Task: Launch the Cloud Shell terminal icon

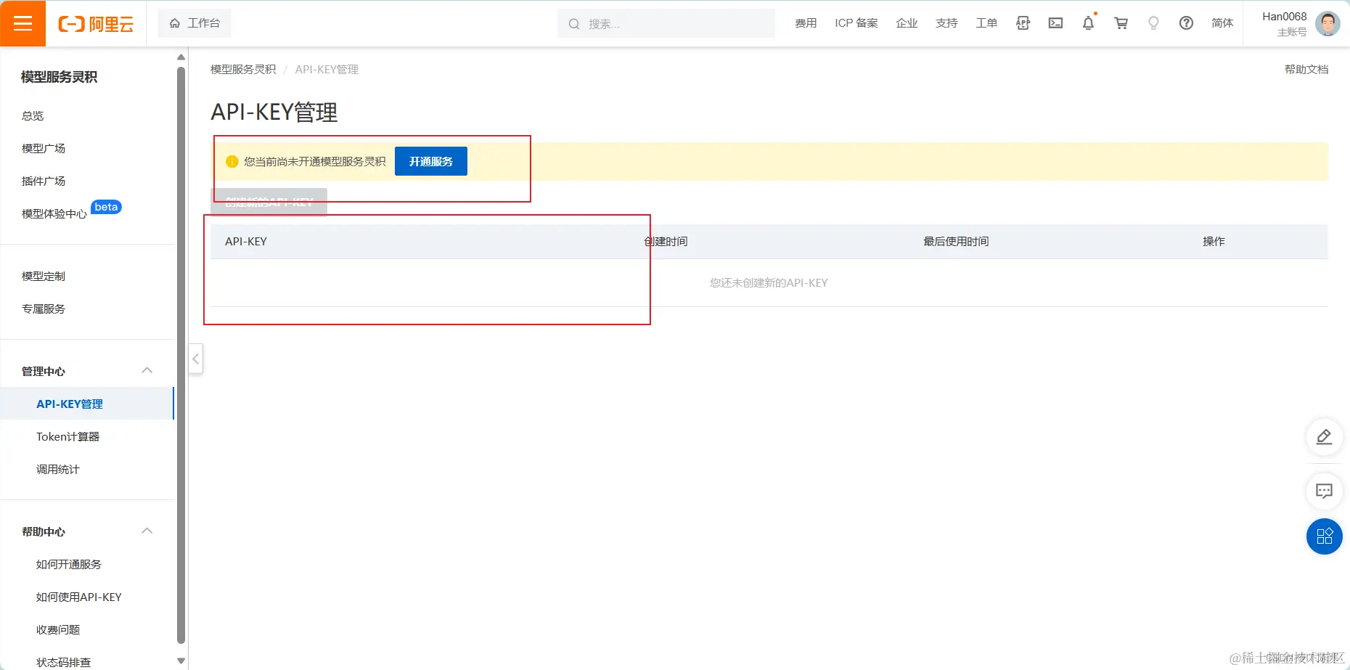Action: [1055, 23]
